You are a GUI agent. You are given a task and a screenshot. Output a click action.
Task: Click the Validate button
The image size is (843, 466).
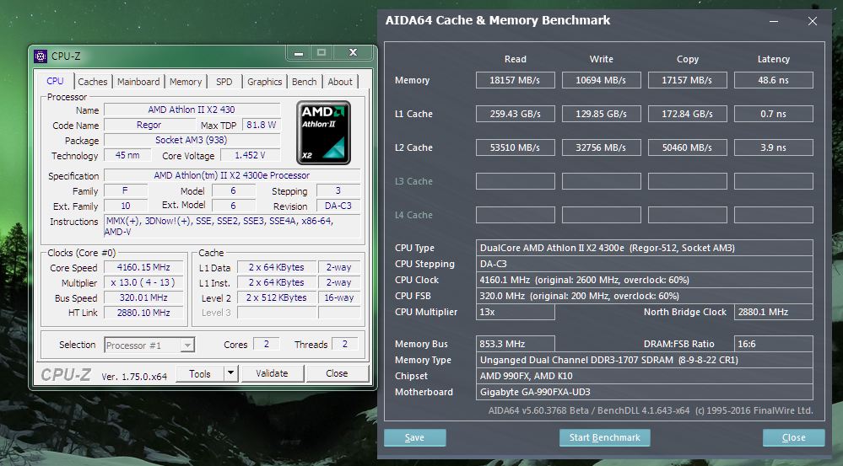click(x=272, y=373)
